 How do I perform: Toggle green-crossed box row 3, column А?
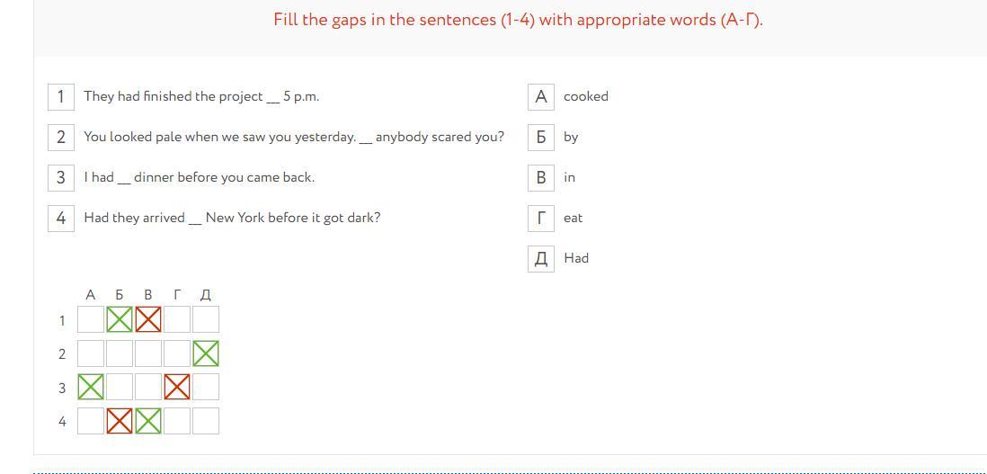91,387
